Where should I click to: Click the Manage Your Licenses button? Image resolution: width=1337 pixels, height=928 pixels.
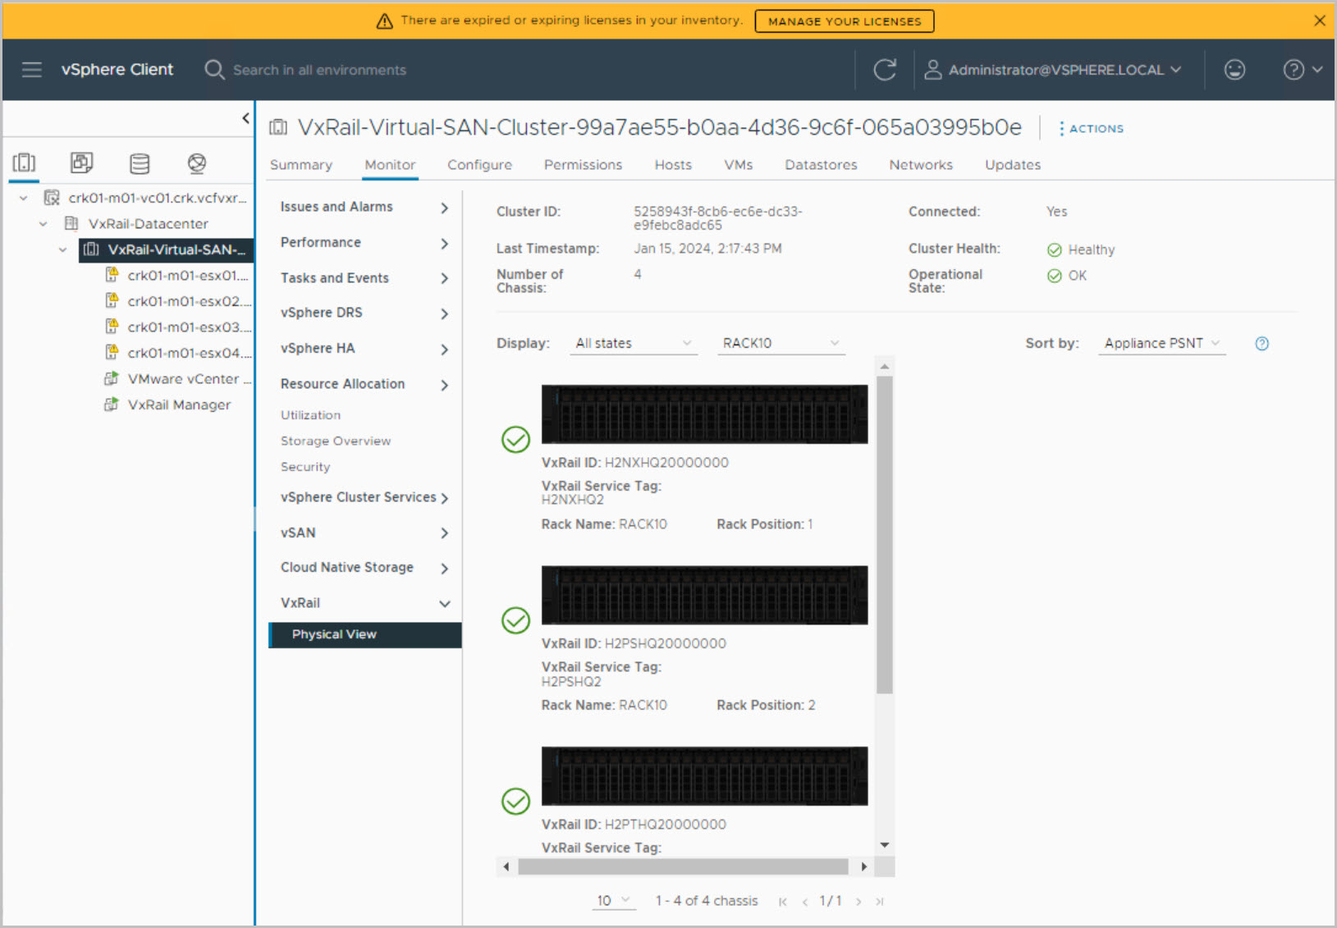[x=844, y=21]
